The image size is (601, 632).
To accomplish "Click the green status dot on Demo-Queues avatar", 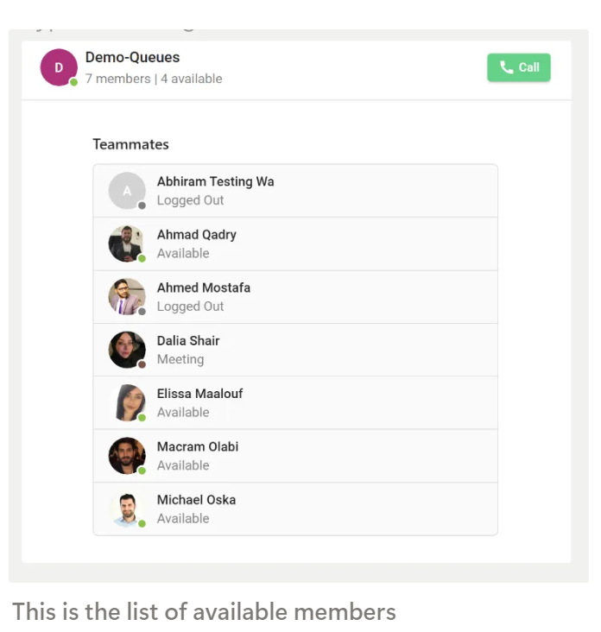I will coord(73,82).
